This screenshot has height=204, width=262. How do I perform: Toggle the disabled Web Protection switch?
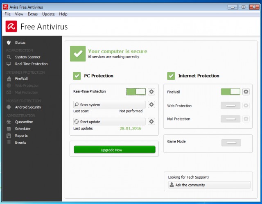tap(230, 106)
